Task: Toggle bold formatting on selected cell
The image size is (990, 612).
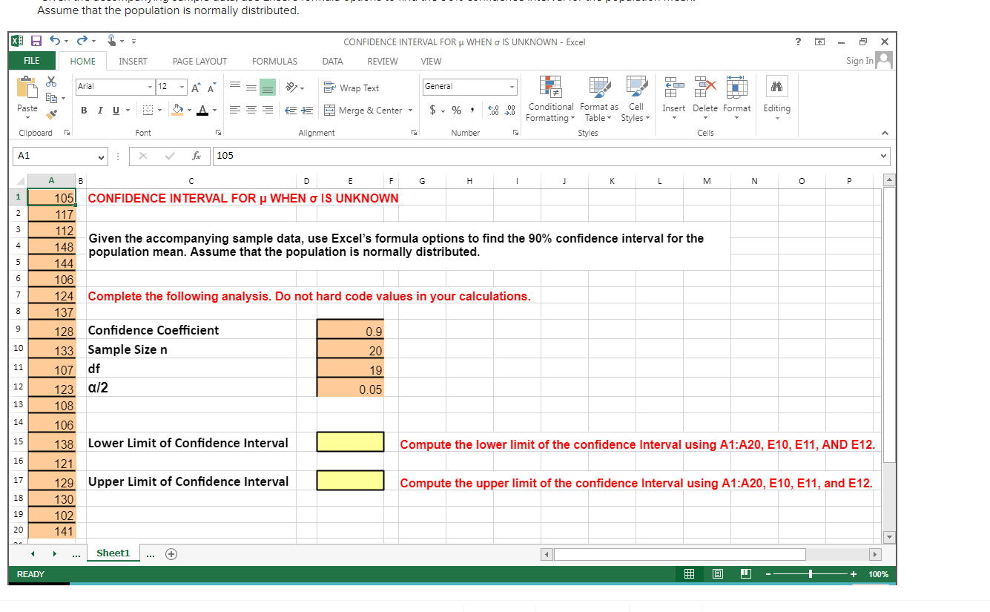Action: 83,109
